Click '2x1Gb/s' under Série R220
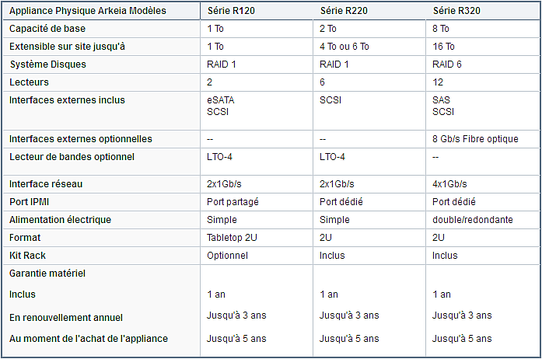The image size is (542, 359). click(x=337, y=184)
